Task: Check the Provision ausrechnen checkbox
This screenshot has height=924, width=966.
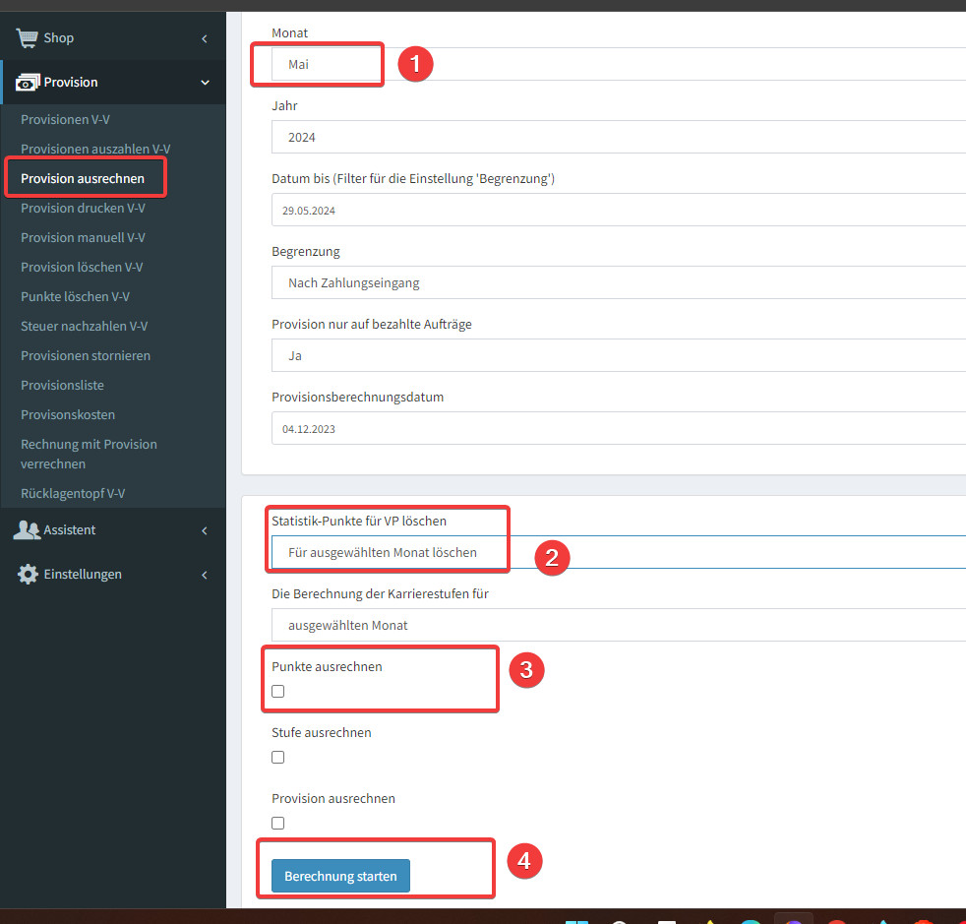Action: [x=278, y=824]
